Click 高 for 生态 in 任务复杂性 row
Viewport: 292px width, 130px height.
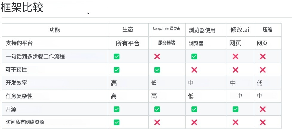(114, 96)
